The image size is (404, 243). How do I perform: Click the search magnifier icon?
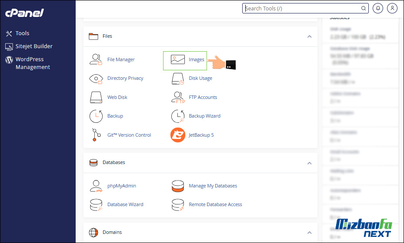pyautogui.click(x=363, y=9)
